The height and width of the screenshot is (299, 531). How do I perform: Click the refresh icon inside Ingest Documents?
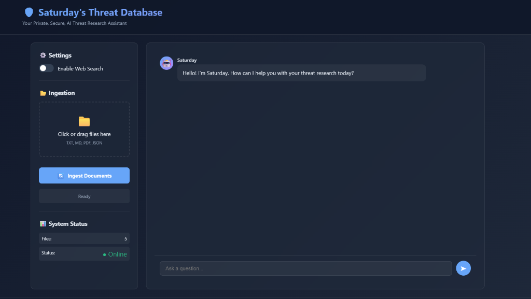[x=61, y=176]
